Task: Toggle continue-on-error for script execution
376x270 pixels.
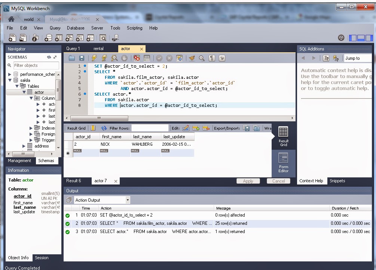Action: coord(137,58)
